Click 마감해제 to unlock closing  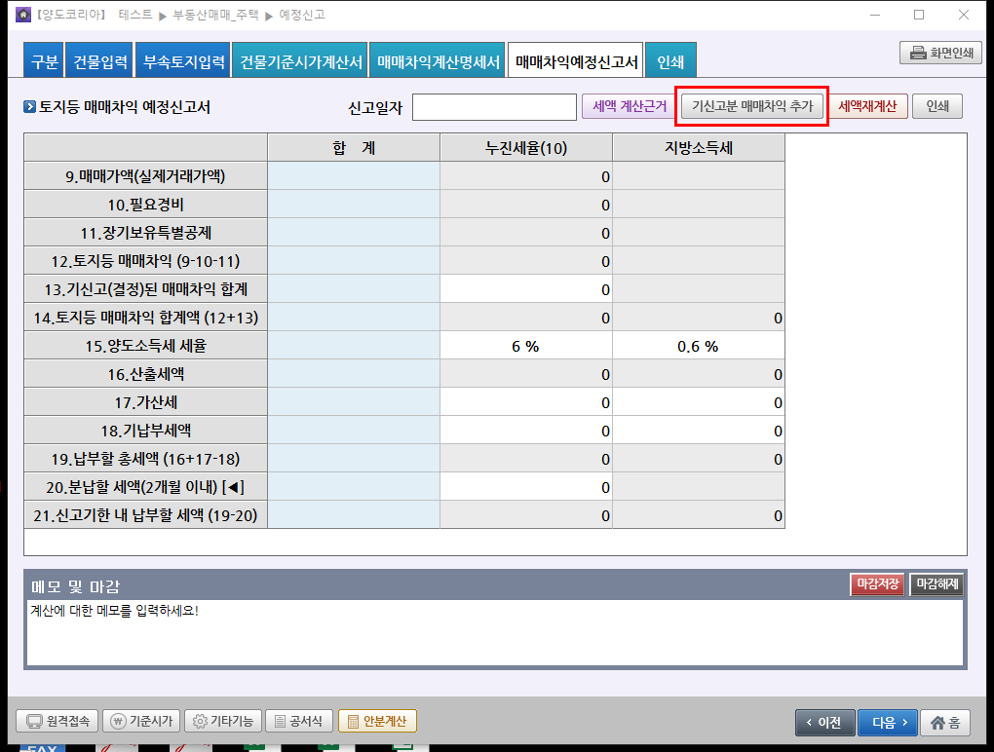tap(937, 584)
